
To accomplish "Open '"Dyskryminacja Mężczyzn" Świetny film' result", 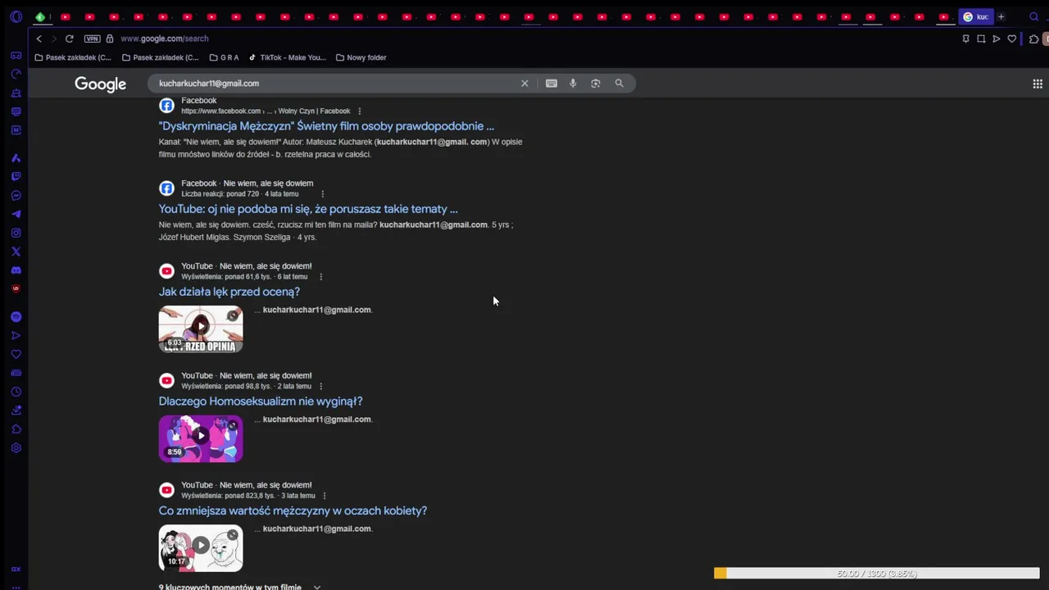I will point(326,126).
